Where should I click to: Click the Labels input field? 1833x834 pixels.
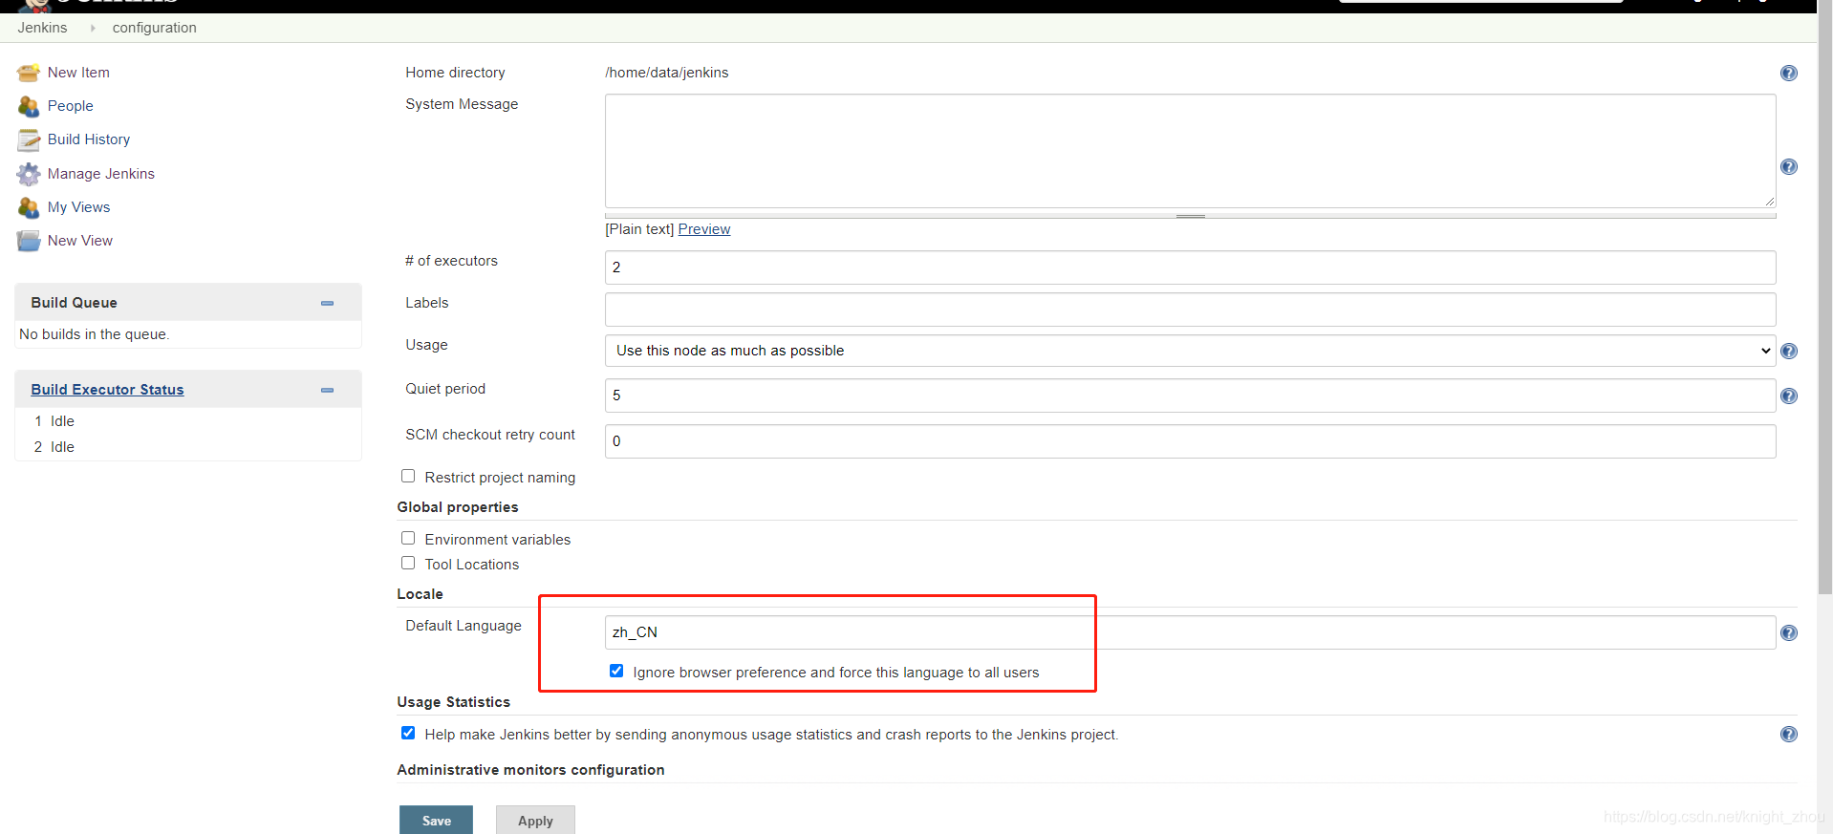[1190, 310]
